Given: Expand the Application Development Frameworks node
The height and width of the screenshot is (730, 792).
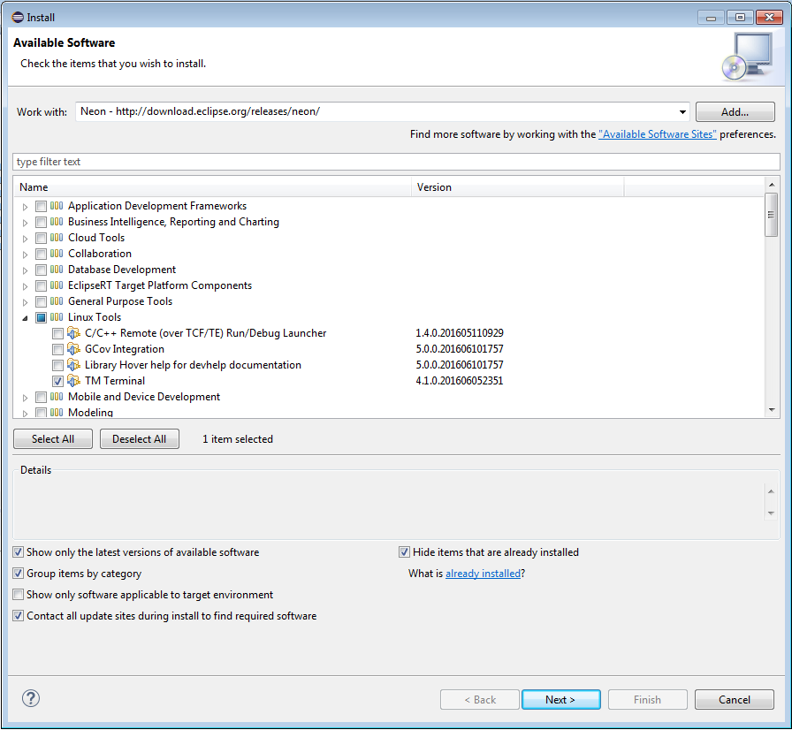Looking at the screenshot, I should tap(25, 207).
